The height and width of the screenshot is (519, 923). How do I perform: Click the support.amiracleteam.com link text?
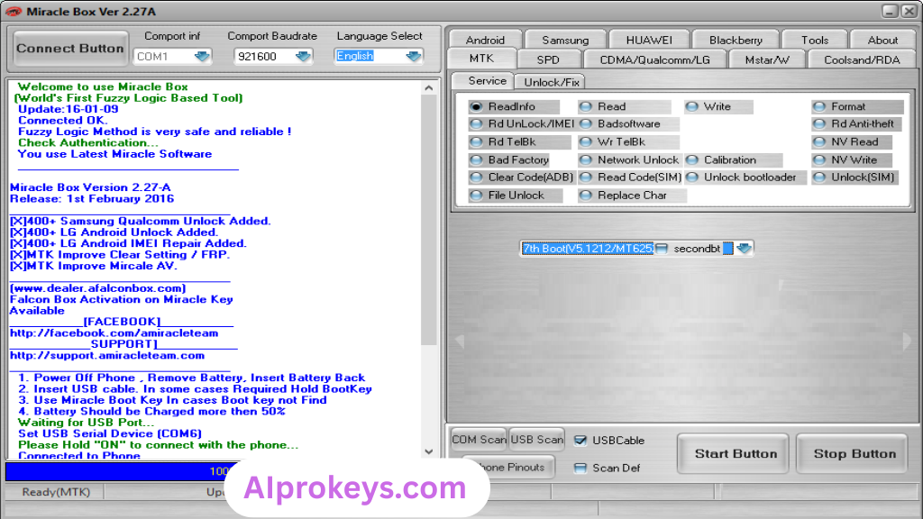pyautogui.click(x=107, y=355)
